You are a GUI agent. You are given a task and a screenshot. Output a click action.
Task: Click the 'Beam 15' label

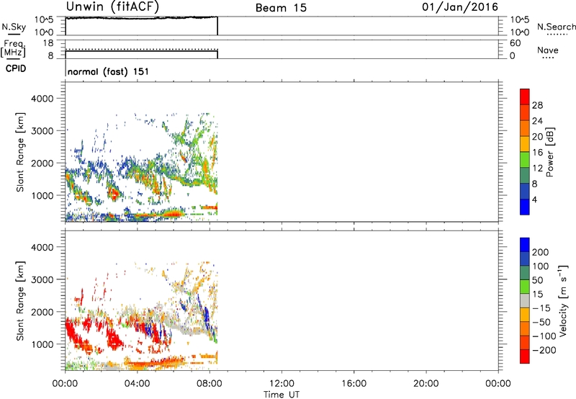[281, 8]
